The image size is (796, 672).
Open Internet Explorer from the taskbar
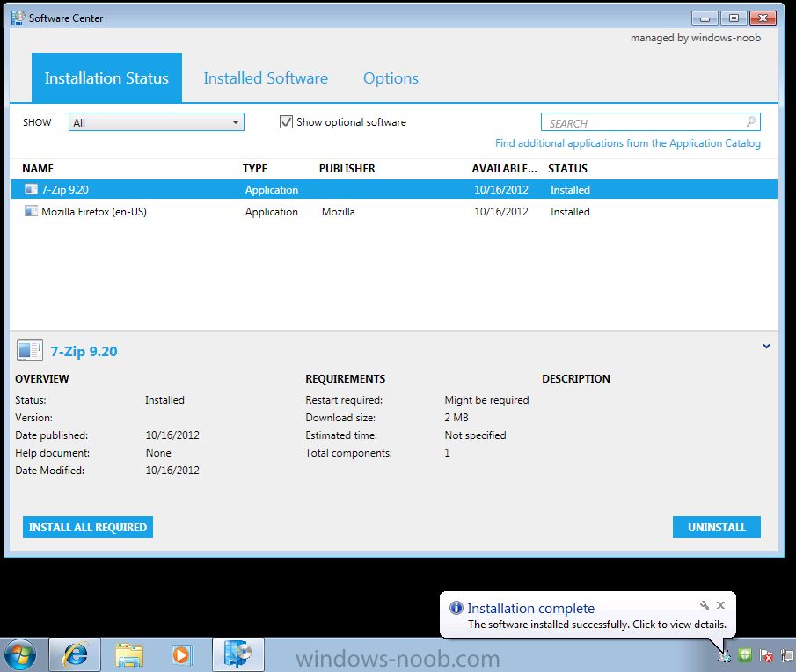click(75, 654)
